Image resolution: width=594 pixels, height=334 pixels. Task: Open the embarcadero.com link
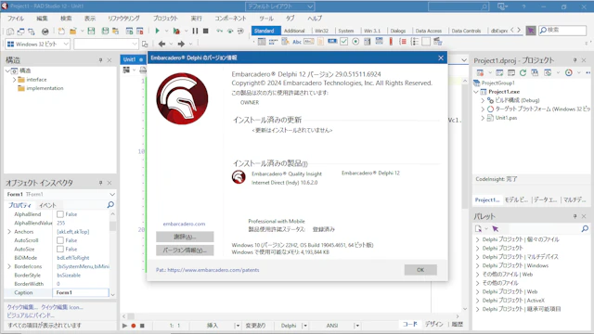184,224
